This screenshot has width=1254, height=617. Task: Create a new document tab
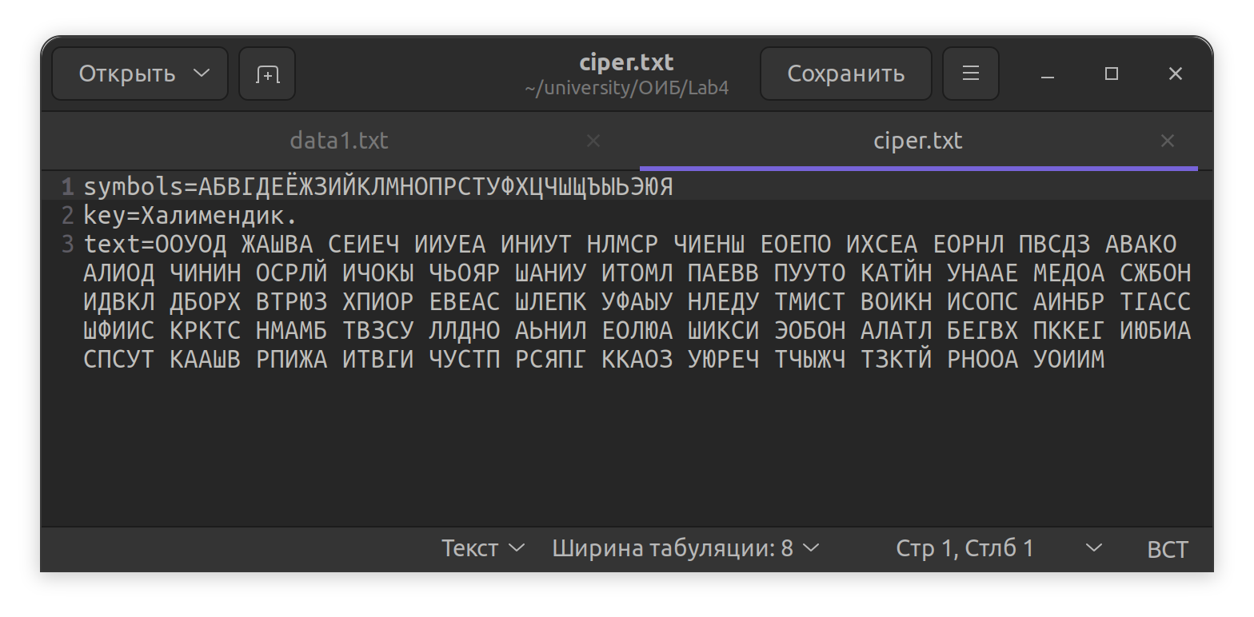[267, 74]
